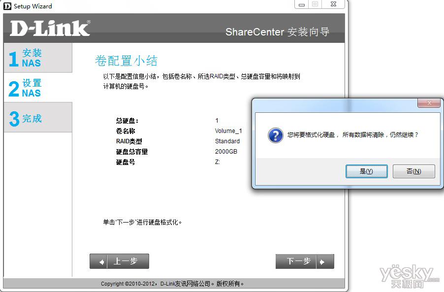Click the copyright notice in the footer
Viewport: 444px width, 292px height.
[172, 284]
